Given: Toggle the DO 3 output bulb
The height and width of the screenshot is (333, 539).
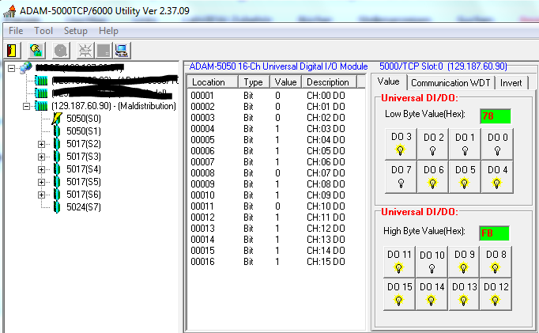Looking at the screenshot, I should click(401, 144).
